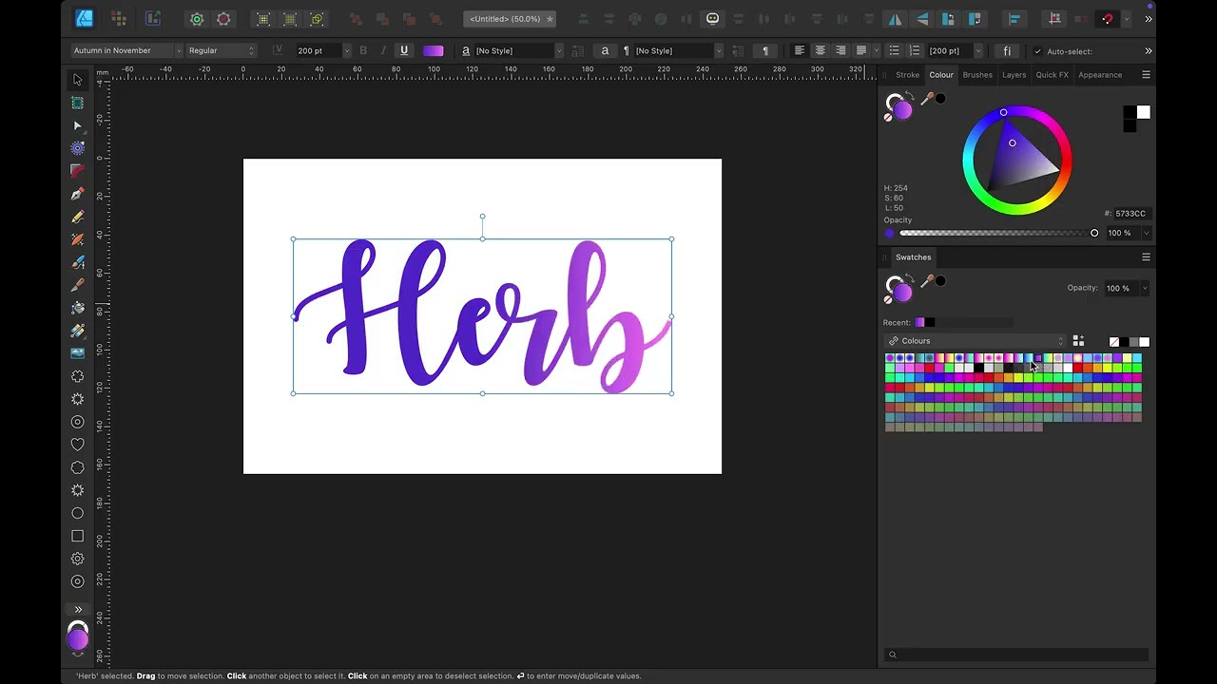Screen dimensions: 1217x684
Task: Apply the None swatch beside the palette button
Action: [1114, 342]
